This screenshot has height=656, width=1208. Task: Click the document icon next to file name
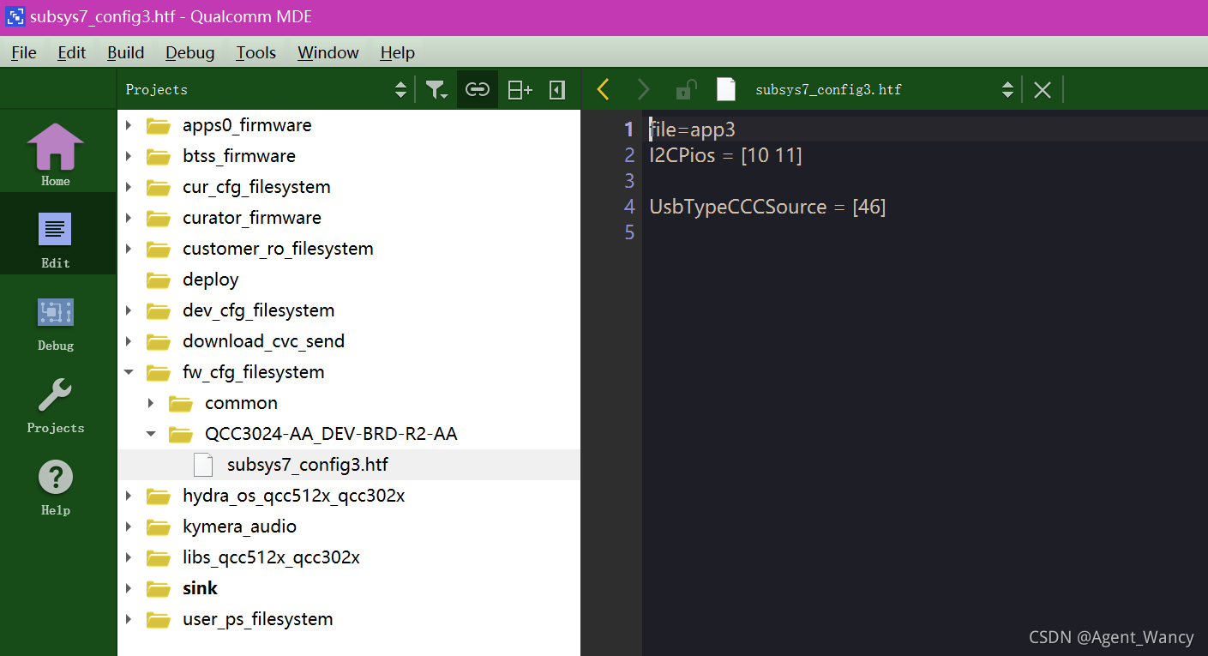[726, 89]
